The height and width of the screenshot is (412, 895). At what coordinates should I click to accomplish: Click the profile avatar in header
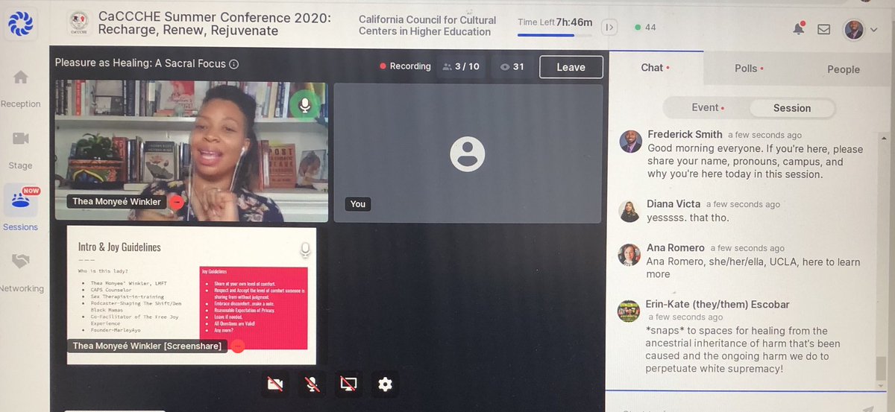[854, 29]
